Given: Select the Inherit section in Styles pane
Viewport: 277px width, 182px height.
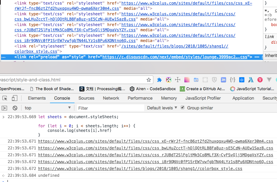Looking at the screenshot, I should point(271,56).
